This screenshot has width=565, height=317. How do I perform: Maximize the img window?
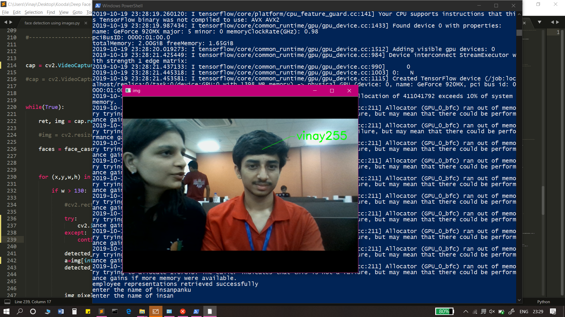(332, 91)
